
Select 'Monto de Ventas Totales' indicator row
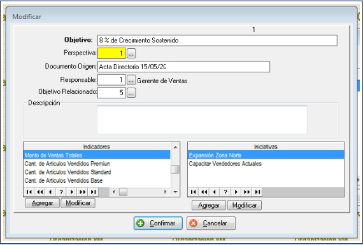click(97, 155)
